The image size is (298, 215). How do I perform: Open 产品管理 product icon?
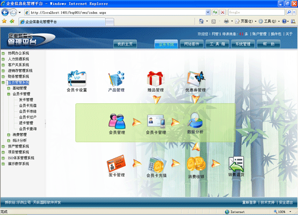click(117, 78)
